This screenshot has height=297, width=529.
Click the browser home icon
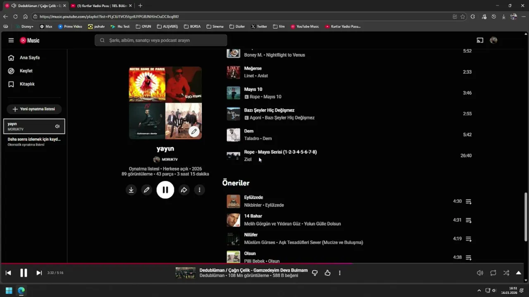click(25, 16)
